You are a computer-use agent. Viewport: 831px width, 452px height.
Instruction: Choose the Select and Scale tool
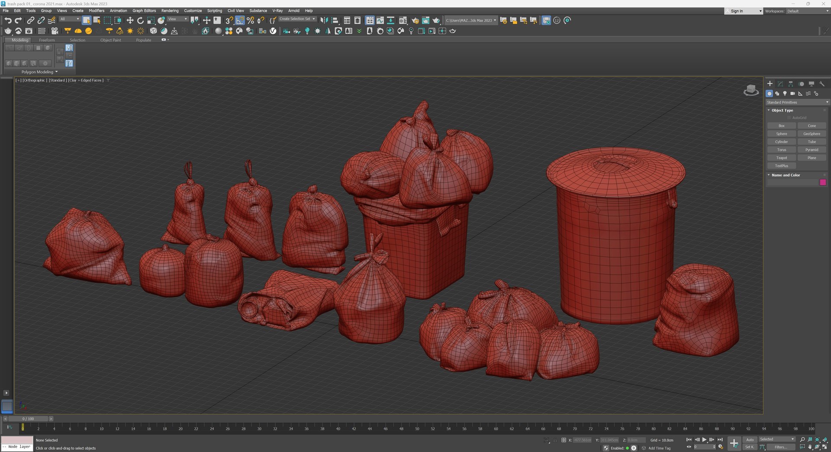(151, 20)
